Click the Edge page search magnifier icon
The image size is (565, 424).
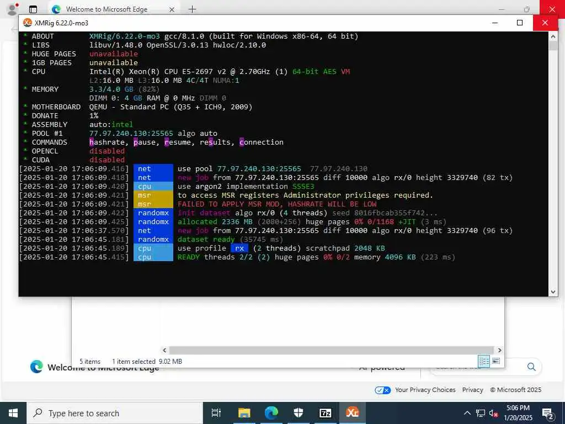coord(531,367)
